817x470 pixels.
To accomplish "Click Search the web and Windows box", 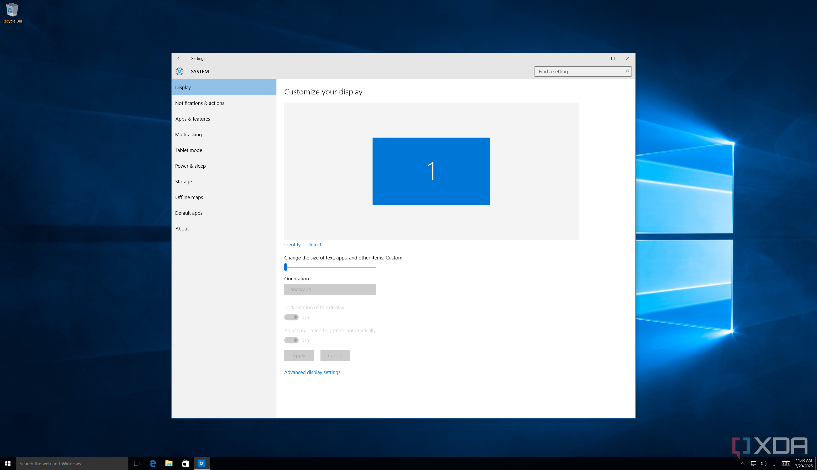I will 72,463.
